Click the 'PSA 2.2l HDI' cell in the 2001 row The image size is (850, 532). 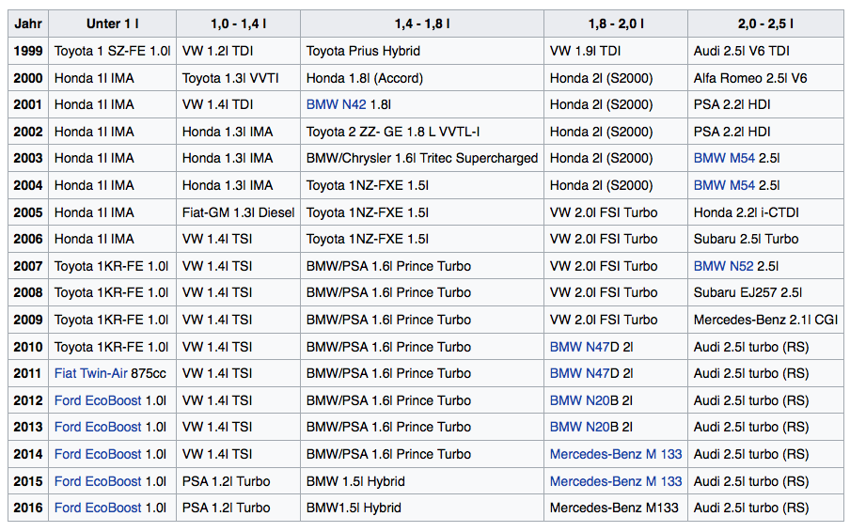click(x=765, y=104)
